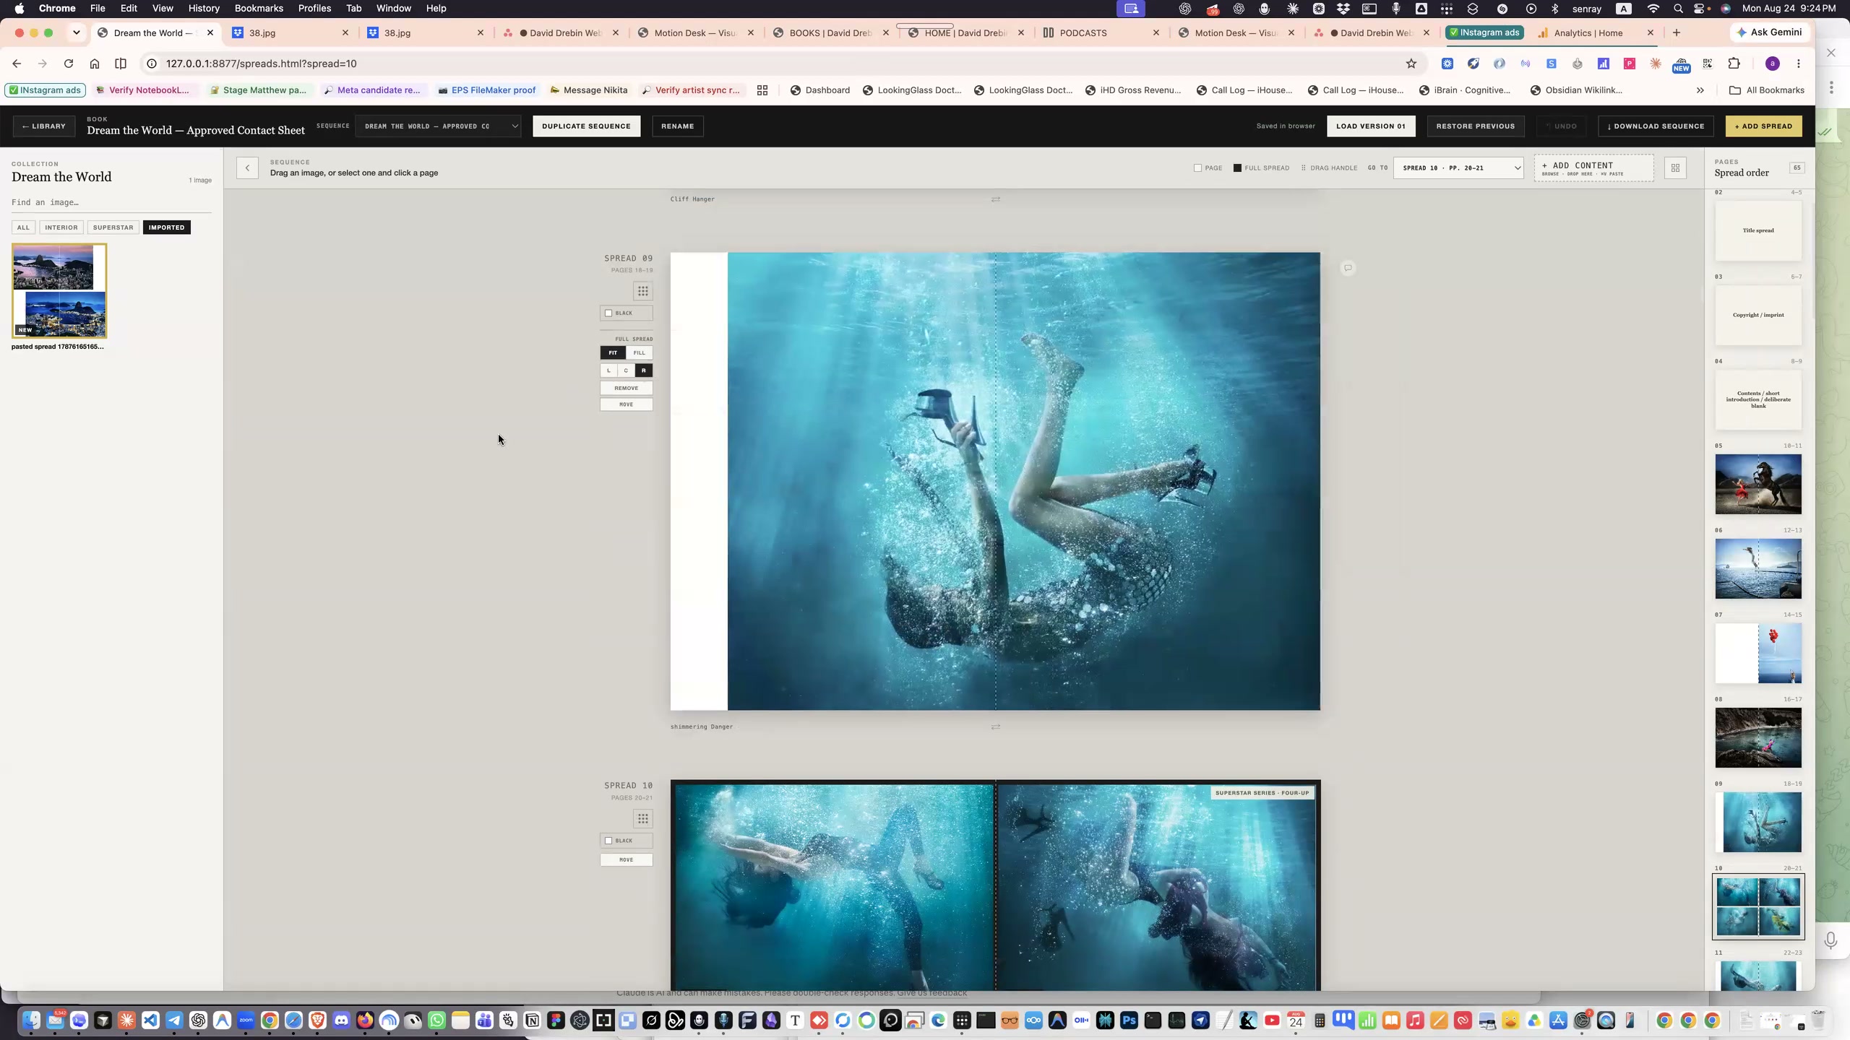Open Finder from the Dock
Image resolution: width=1850 pixels, height=1040 pixels.
click(31, 1020)
